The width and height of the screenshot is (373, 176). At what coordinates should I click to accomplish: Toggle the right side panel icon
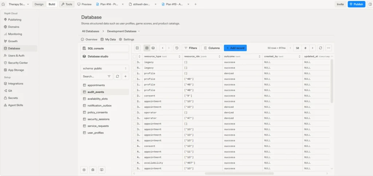coord(370,4)
